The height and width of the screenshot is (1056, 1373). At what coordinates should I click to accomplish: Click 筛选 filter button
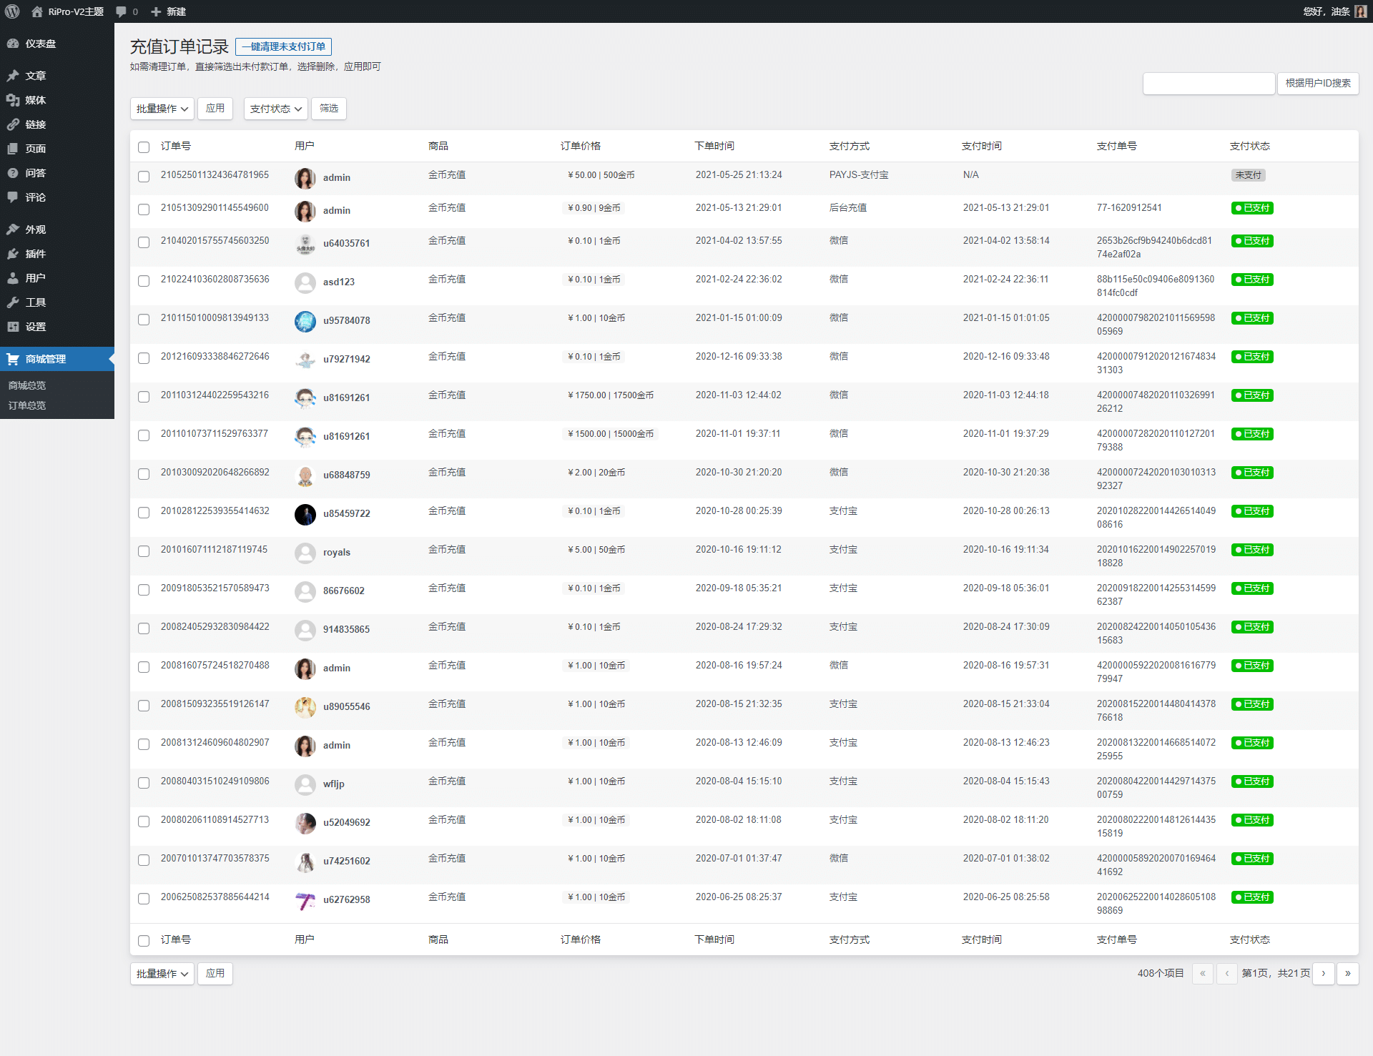click(329, 109)
